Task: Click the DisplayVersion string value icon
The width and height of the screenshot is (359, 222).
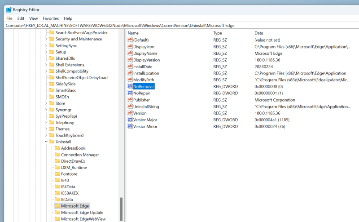Action: click(130, 60)
